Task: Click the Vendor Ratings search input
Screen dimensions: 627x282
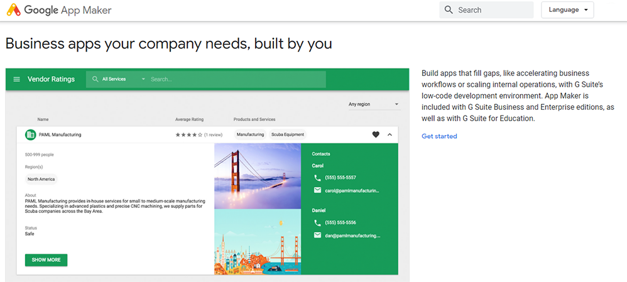Action: (237, 79)
